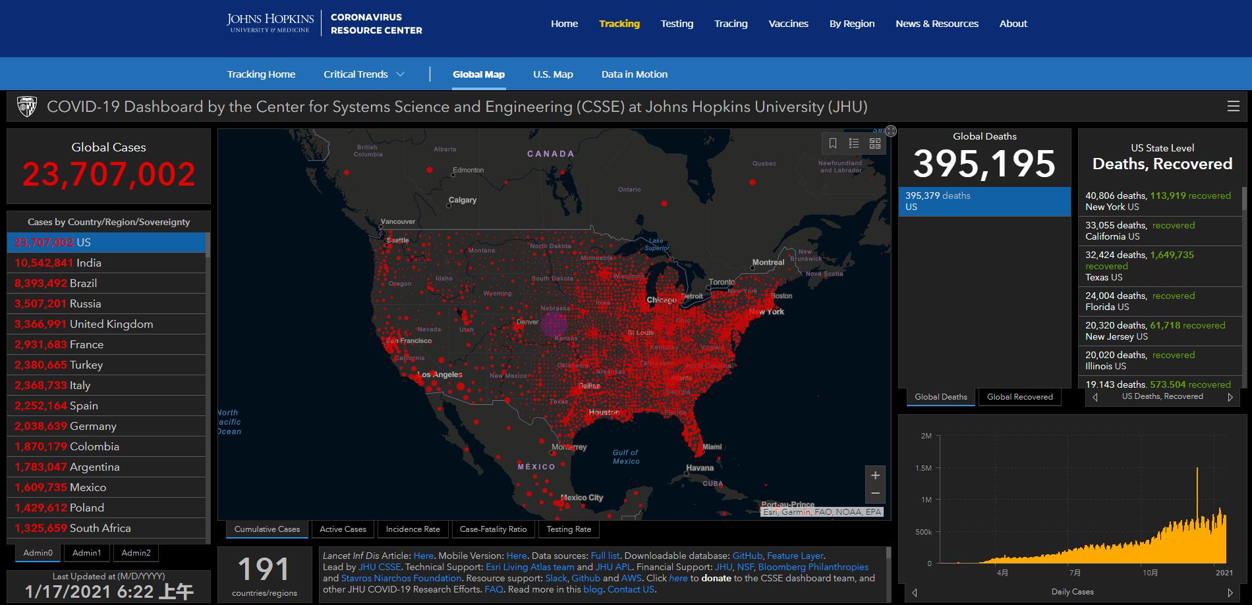Open the FAQ link
The height and width of the screenshot is (605, 1252).
pyautogui.click(x=494, y=590)
